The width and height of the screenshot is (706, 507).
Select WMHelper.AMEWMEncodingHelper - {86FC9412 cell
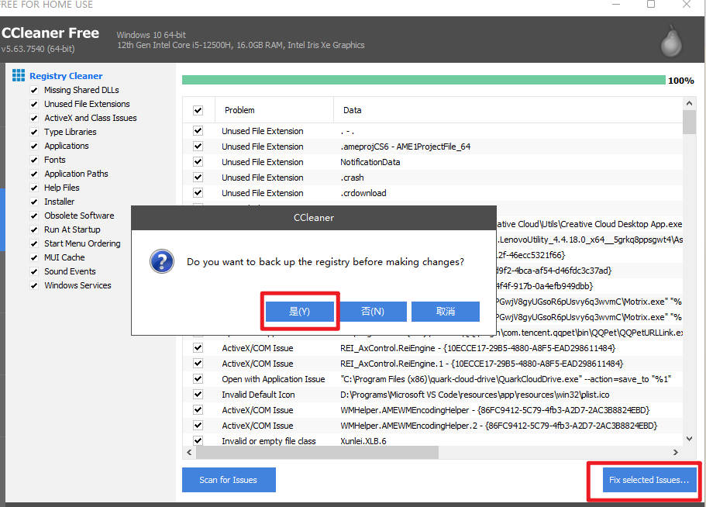[495, 410]
